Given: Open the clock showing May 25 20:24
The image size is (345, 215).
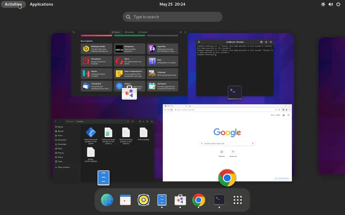Looking at the screenshot, I should (x=172, y=4).
